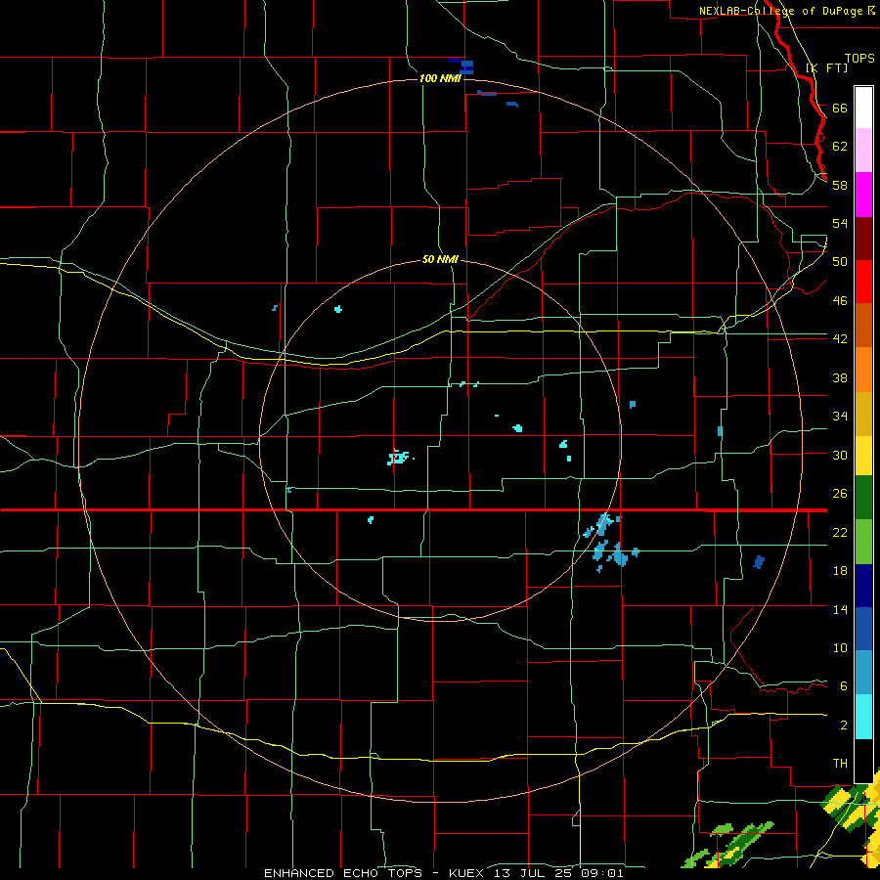
Task: Click the large blue echo cluster below the thick red state line
Action: [609, 543]
